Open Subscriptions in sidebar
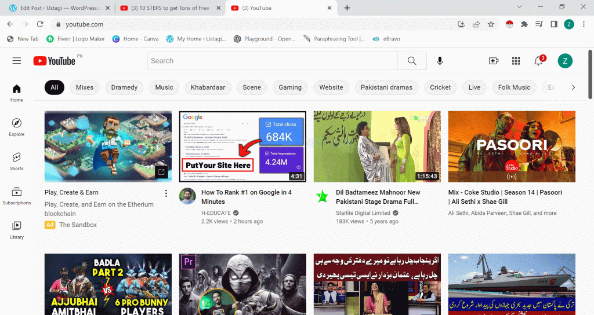Screen dimensions: 594x315 pyautogui.click(x=17, y=196)
